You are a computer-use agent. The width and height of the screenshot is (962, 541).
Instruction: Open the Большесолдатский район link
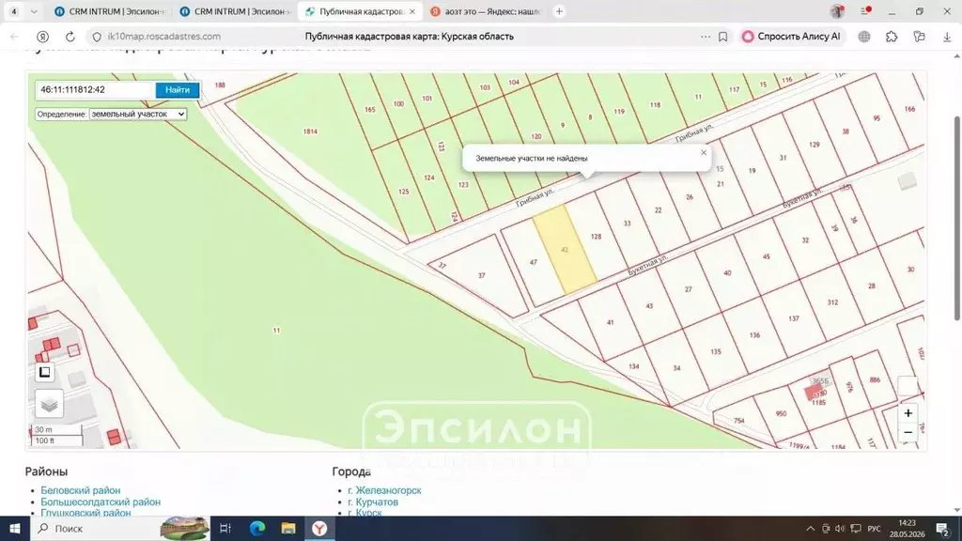pos(101,502)
